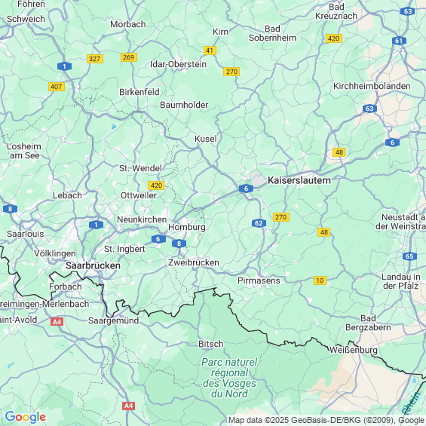Click the Weißenburg town label
The image size is (426, 426).
coord(354,350)
